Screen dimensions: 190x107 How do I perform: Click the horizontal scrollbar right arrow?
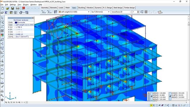coord(186,102)
